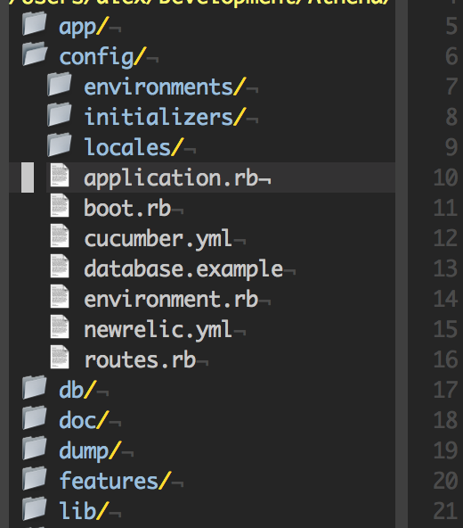Open routes.rb file name

140,359
